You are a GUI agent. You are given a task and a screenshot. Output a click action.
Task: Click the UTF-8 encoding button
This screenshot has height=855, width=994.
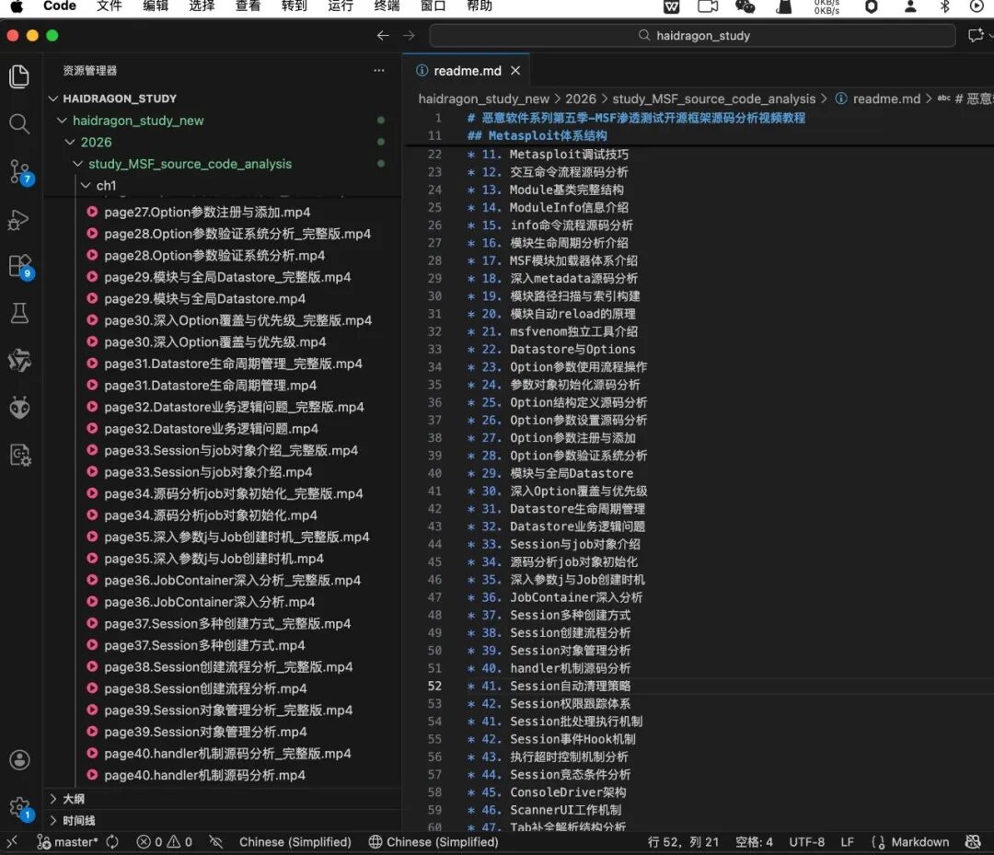click(x=806, y=842)
